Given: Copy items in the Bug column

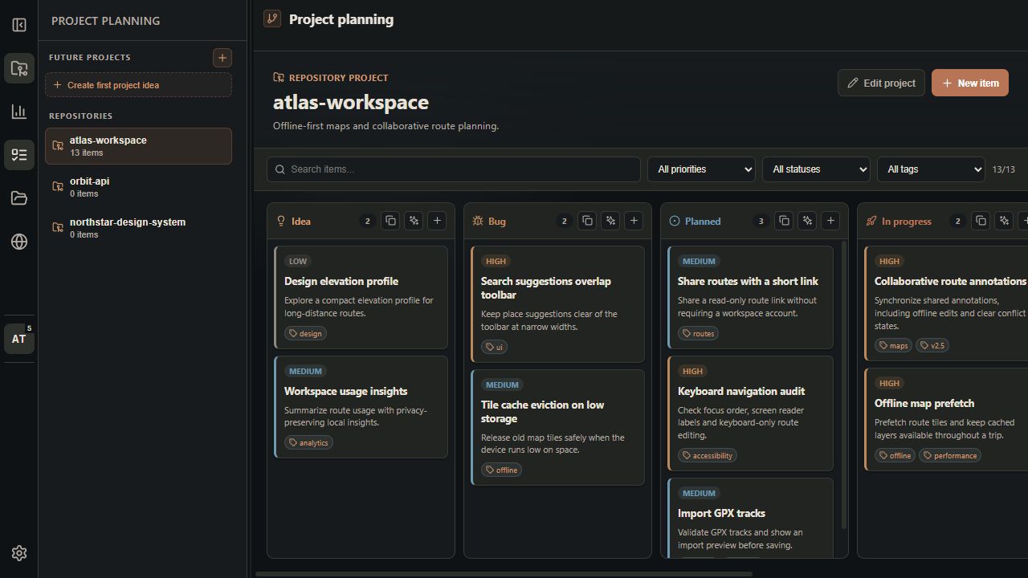Looking at the screenshot, I should (587, 221).
